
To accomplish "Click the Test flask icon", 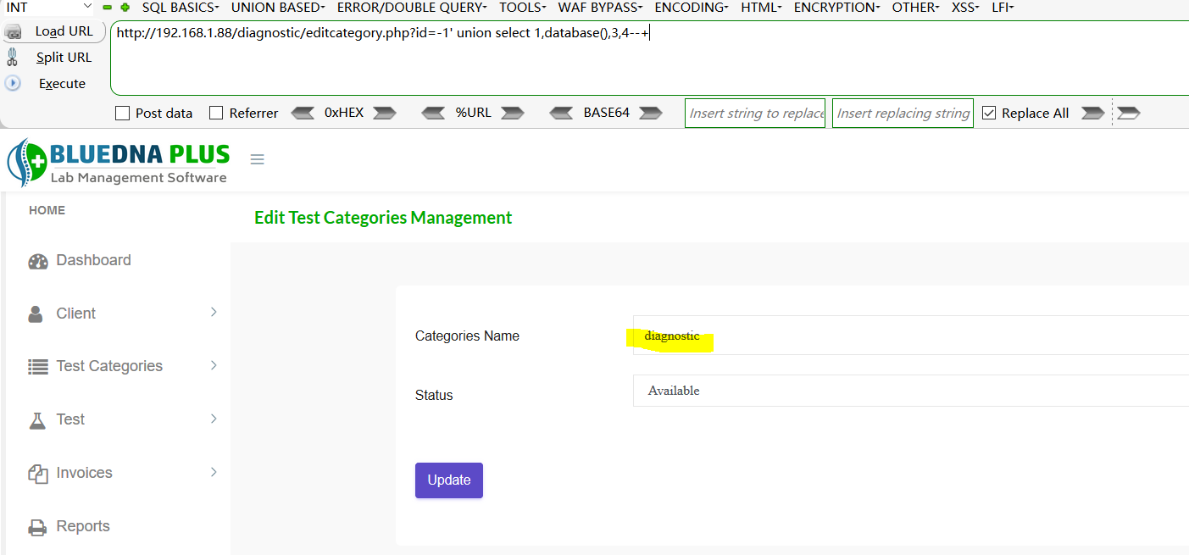I will tap(36, 419).
